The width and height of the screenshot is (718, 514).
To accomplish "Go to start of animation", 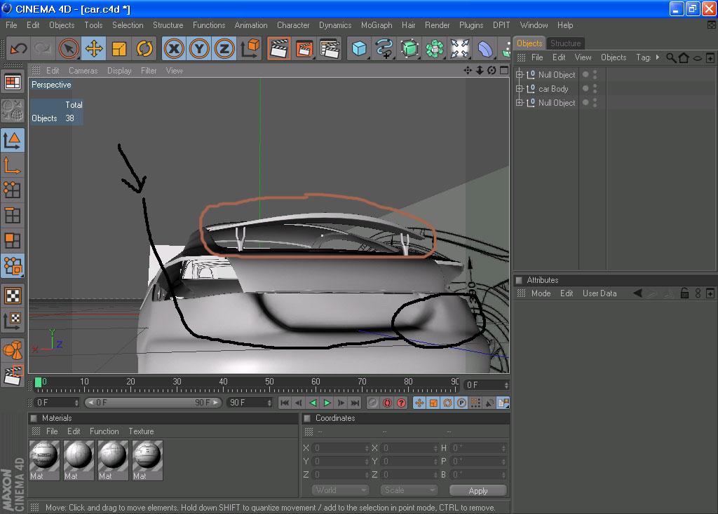I will point(285,403).
